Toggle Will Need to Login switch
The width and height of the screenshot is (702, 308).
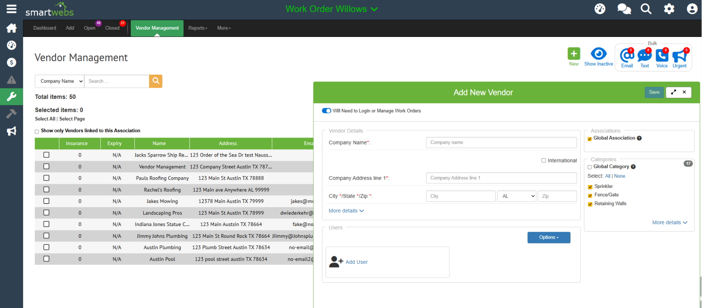click(326, 111)
